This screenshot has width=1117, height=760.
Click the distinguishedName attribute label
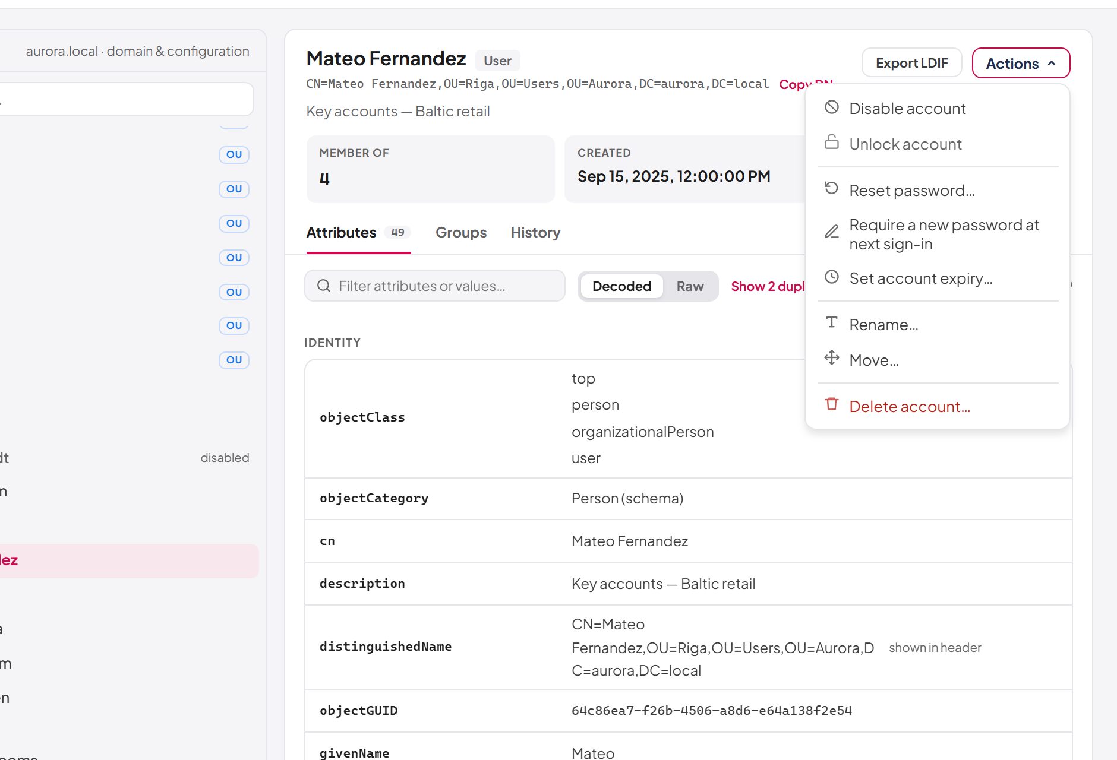(x=386, y=647)
